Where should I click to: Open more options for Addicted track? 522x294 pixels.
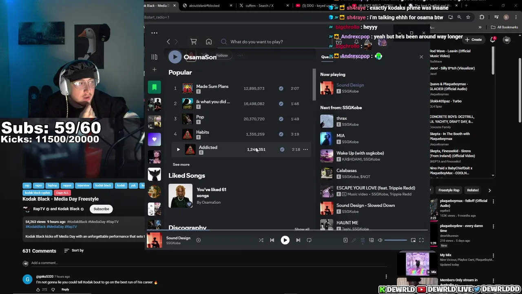[x=305, y=149]
